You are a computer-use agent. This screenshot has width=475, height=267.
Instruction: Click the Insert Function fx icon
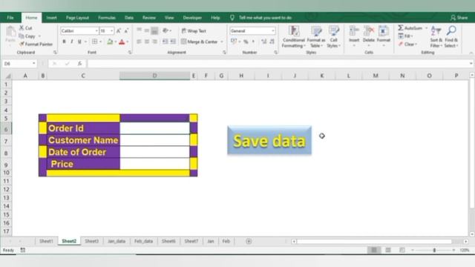pos(79,64)
